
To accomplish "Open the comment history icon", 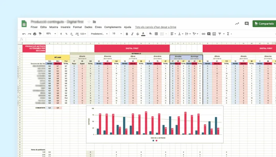I will (246, 24).
